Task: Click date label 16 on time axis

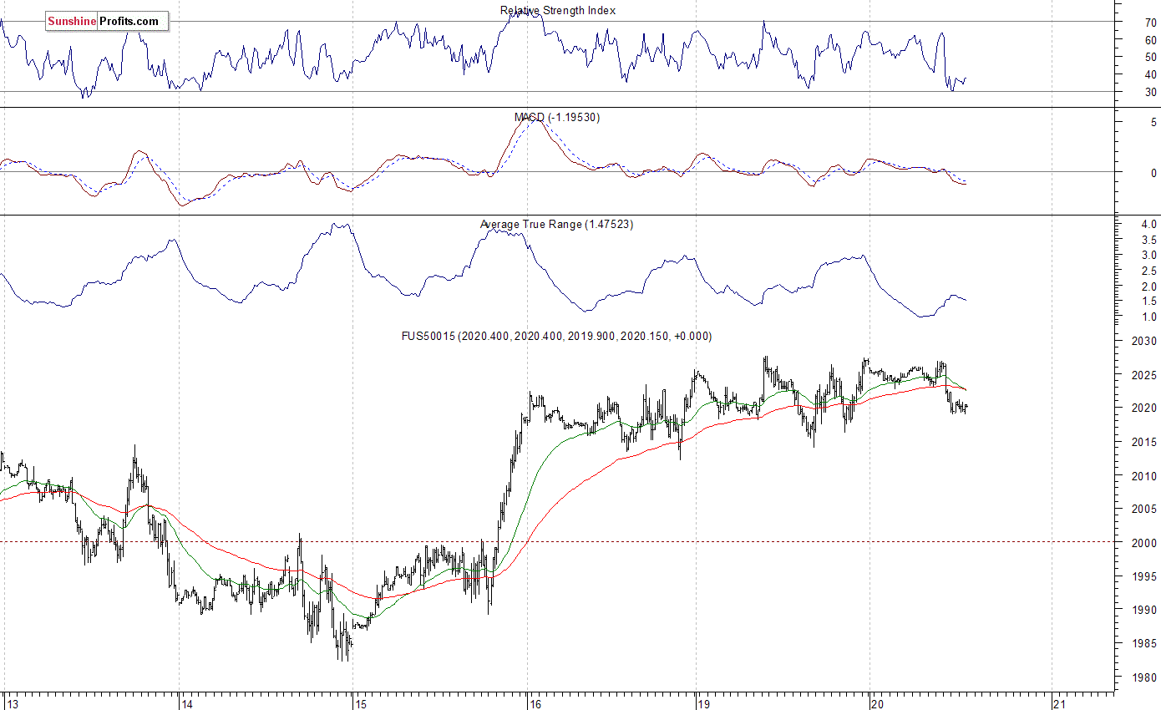Action: 535,704
